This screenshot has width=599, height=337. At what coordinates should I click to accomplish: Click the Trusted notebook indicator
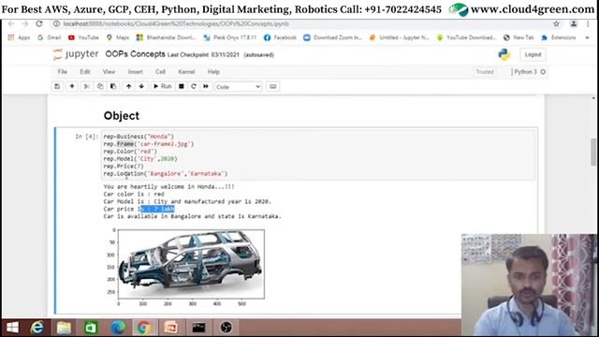485,72
